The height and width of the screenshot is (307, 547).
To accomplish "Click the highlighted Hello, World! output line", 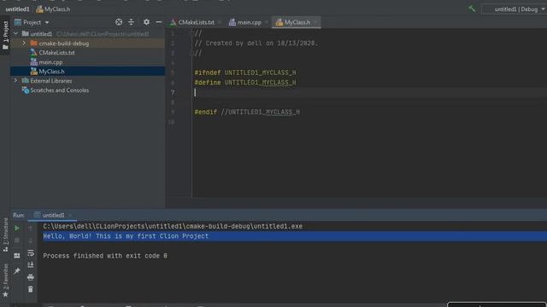I will (x=126, y=236).
